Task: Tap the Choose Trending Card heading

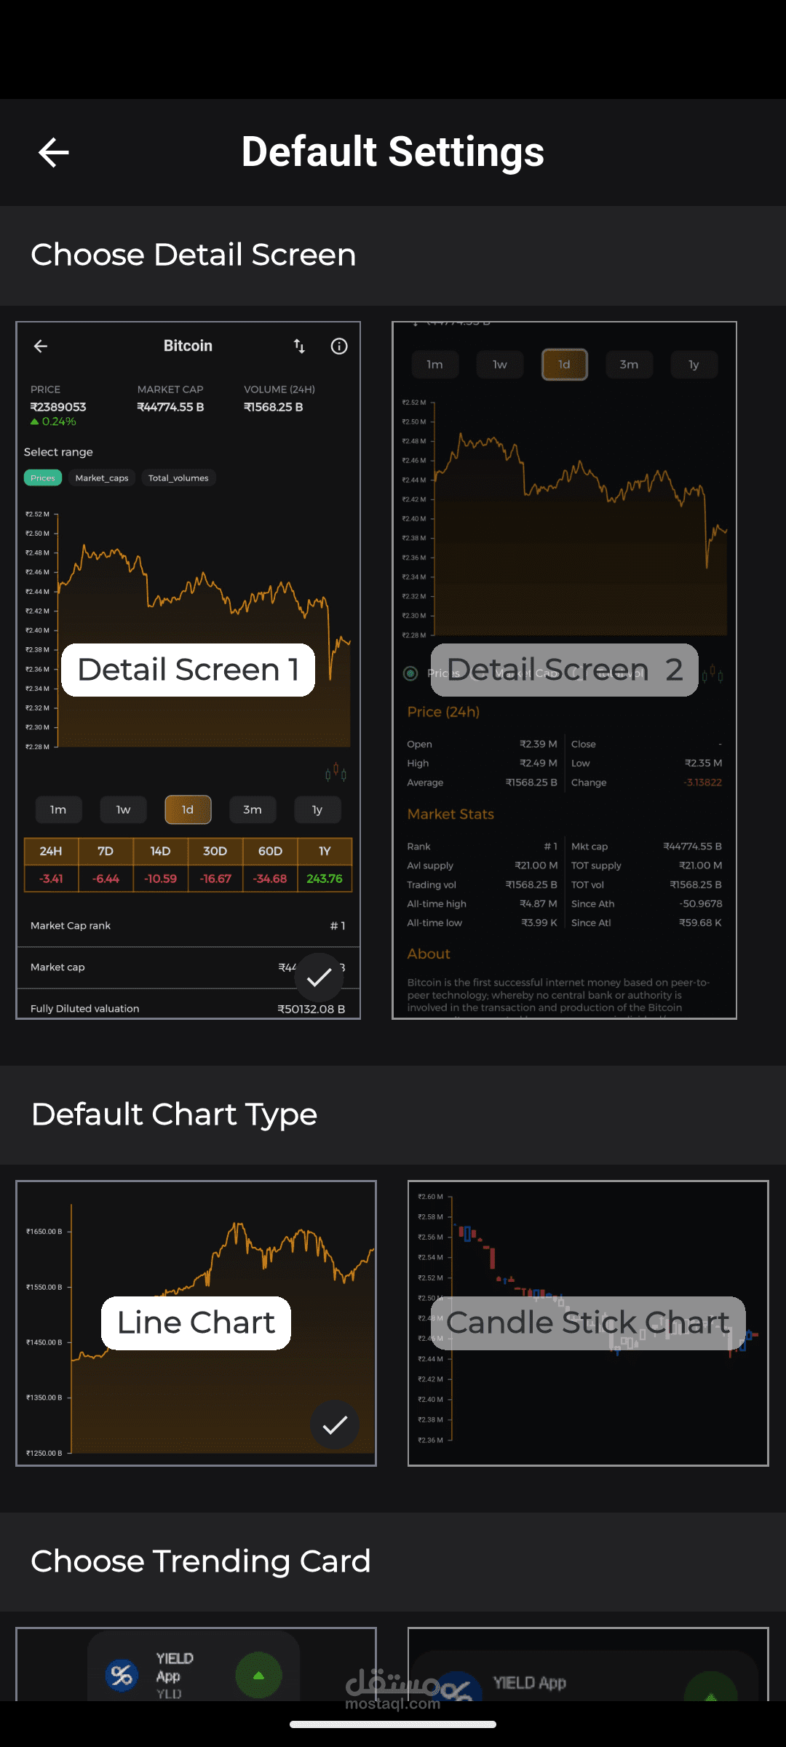Action: click(201, 1561)
